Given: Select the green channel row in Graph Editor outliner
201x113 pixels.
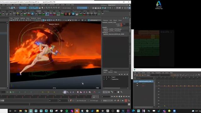Looking at the screenshot, I should 144,83.
